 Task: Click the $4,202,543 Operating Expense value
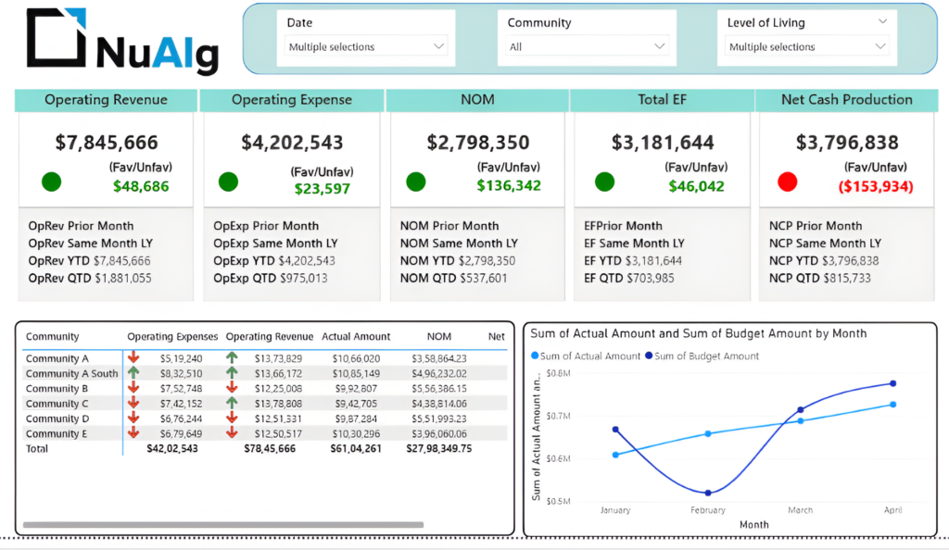(x=292, y=143)
